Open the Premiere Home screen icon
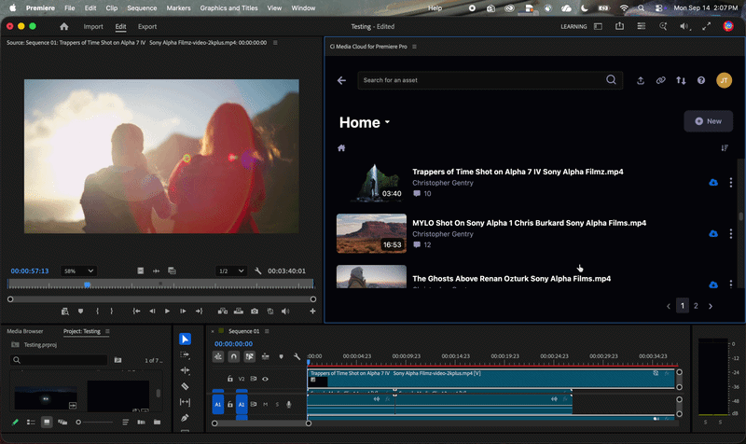 (x=64, y=27)
